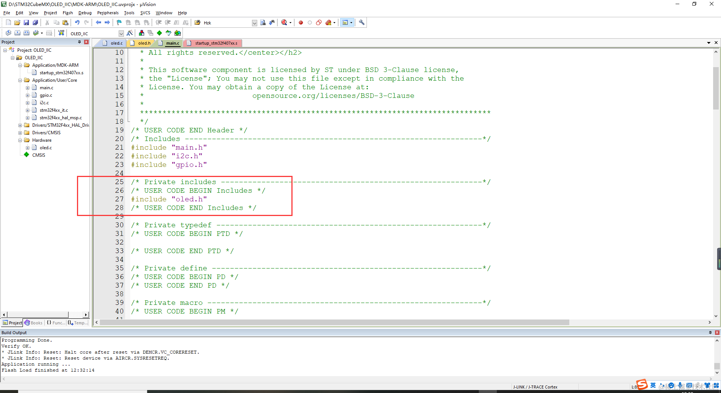
Task: Insert a breakpoint with the red dot icon
Action: [301, 22]
